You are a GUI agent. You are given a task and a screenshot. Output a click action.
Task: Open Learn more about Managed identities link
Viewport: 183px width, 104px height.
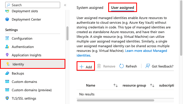[x=122, y=53]
